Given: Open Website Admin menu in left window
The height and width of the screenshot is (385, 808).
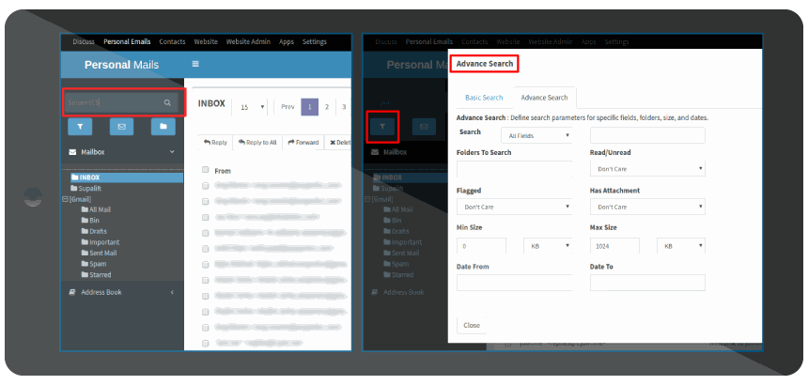Looking at the screenshot, I should tap(248, 41).
